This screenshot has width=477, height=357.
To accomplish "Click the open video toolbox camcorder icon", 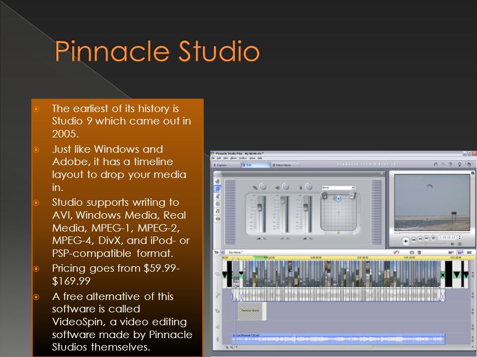I will click(217, 252).
